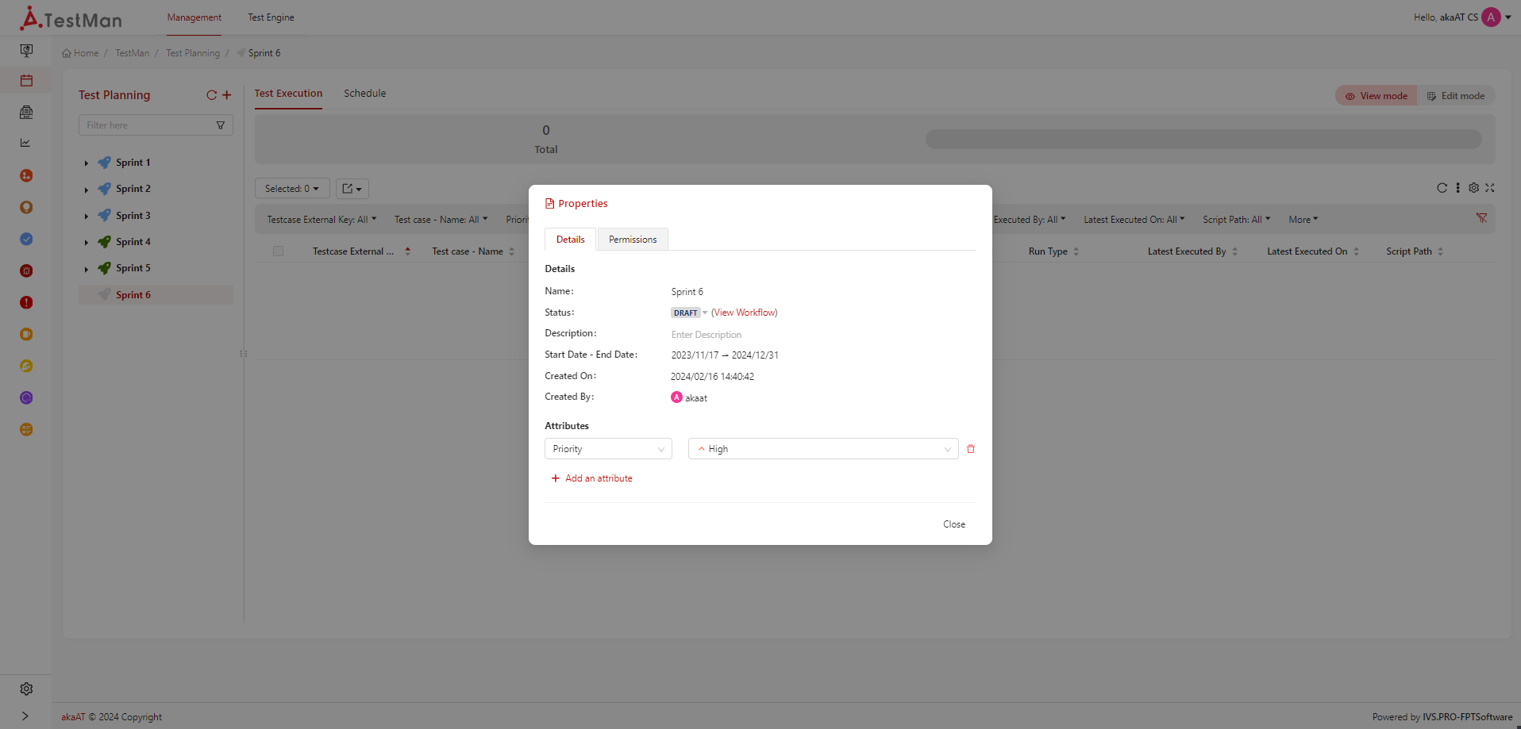Open the Schedule tab
The image size is (1521, 729).
365,94
